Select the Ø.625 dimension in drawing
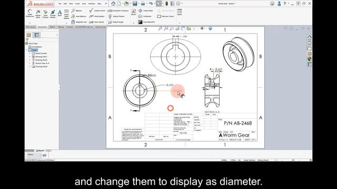Screen dimensions: 337x189 tap(170, 85)
